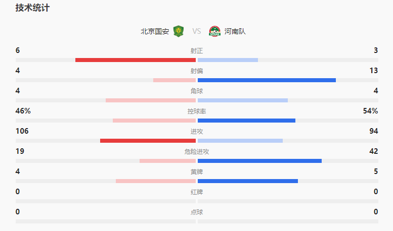This screenshot has height=231, width=393.
Task: Select the 控球率 stat label
Action: coord(197,111)
